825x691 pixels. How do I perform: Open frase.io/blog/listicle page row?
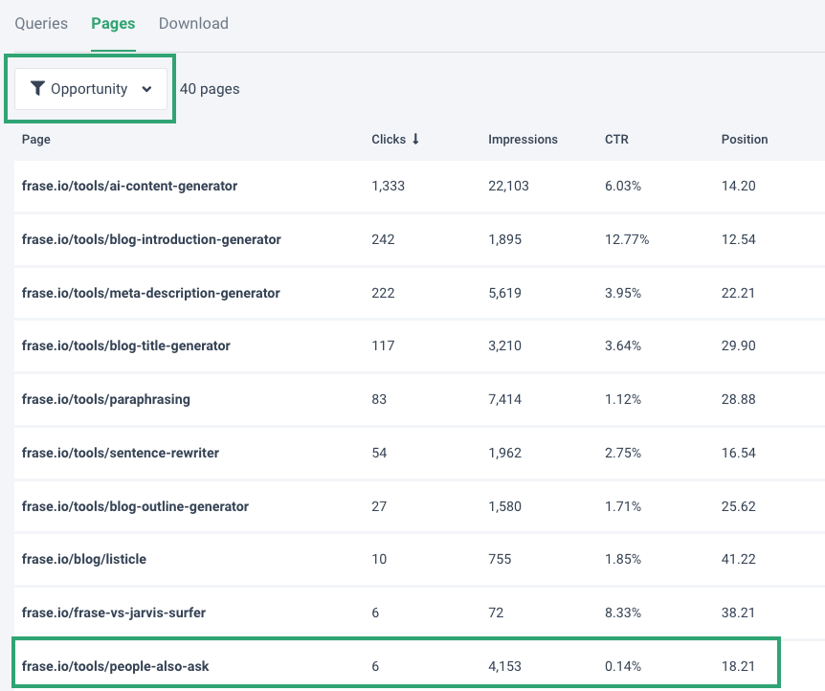(419, 560)
